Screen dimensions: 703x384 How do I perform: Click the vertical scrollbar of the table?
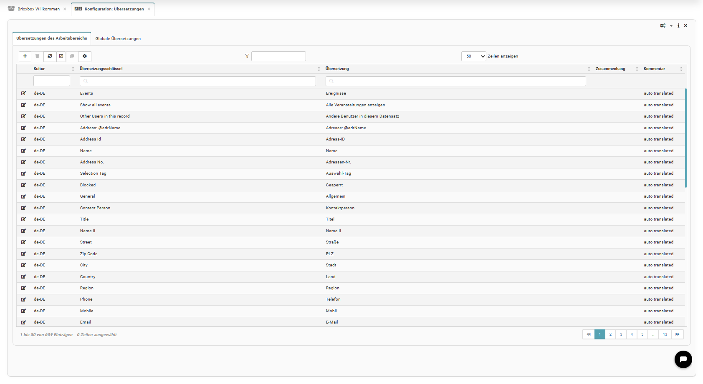tap(685, 138)
